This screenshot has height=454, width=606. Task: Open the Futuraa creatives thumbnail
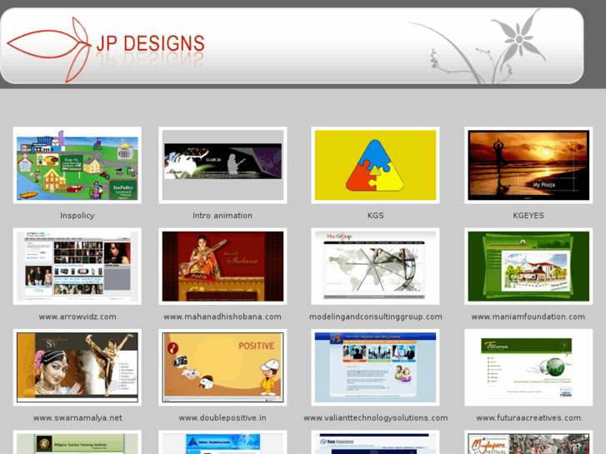point(528,367)
